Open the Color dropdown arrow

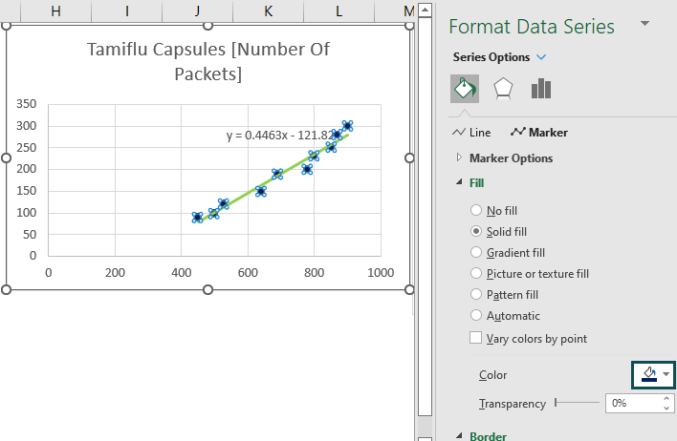(x=666, y=374)
